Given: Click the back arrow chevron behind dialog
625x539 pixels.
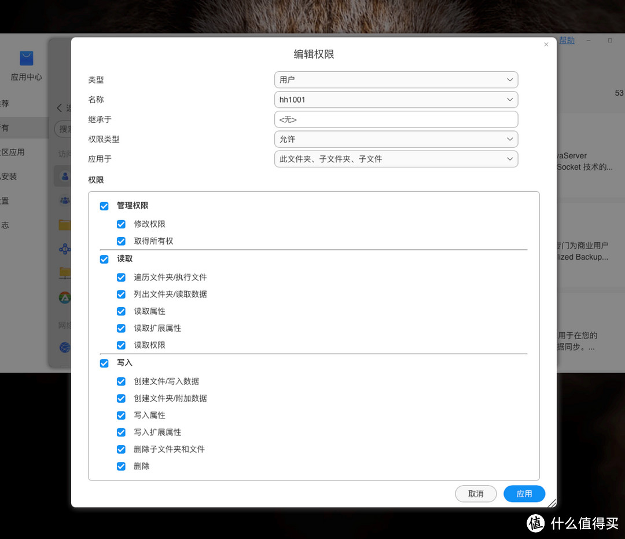Looking at the screenshot, I should [59, 108].
